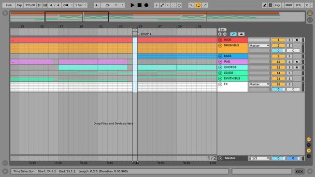Enable MIDI Arrangement Overdub plus icon
Viewport: 315px width, 177px height.
157,5
